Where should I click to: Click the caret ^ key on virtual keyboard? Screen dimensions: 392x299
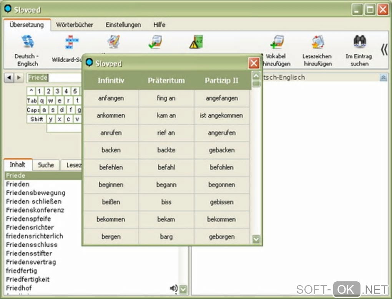pyautogui.click(x=31, y=91)
